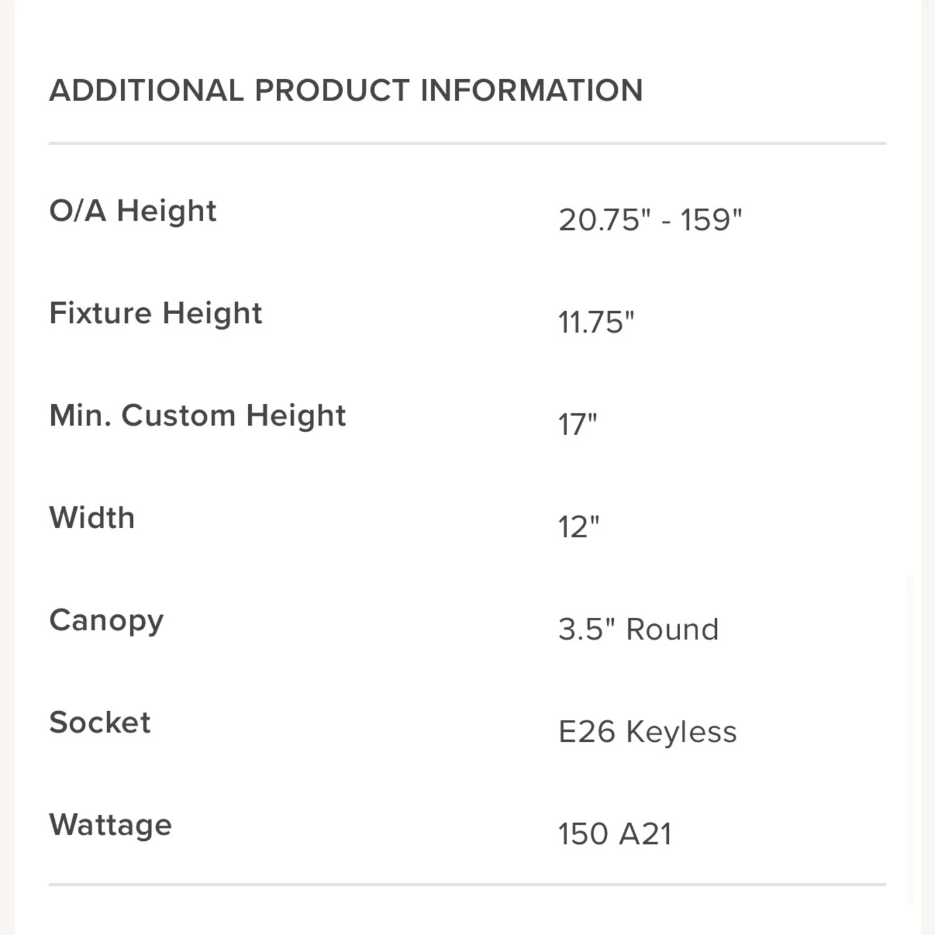935x935 pixels.
Task: Select the E26 Keyless socket value
Action: click(647, 732)
